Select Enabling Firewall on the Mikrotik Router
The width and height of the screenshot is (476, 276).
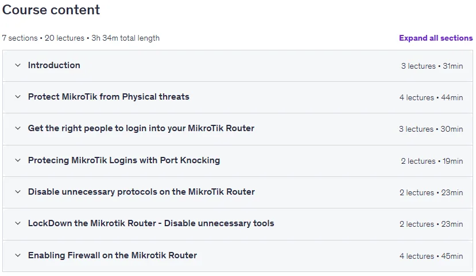[113, 255]
